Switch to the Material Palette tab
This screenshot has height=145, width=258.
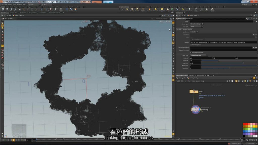coord(200,75)
